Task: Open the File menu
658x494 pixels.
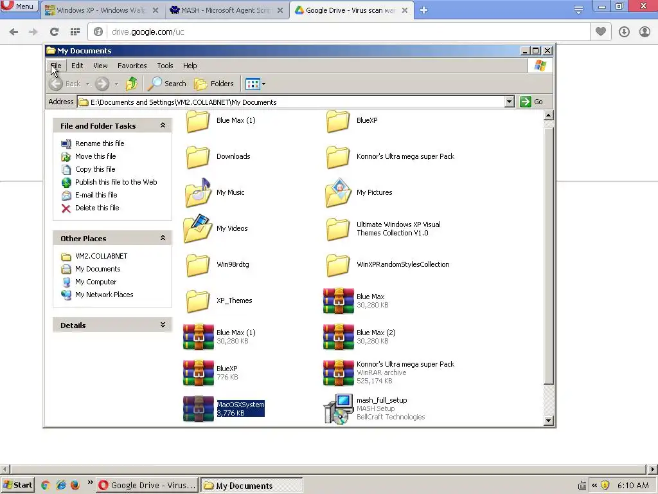Action: (x=57, y=66)
